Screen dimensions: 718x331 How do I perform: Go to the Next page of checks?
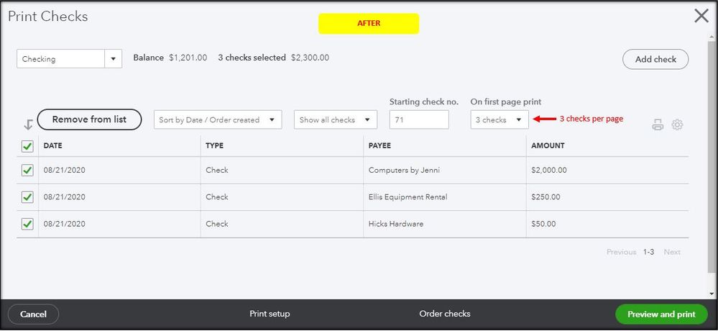click(x=671, y=252)
